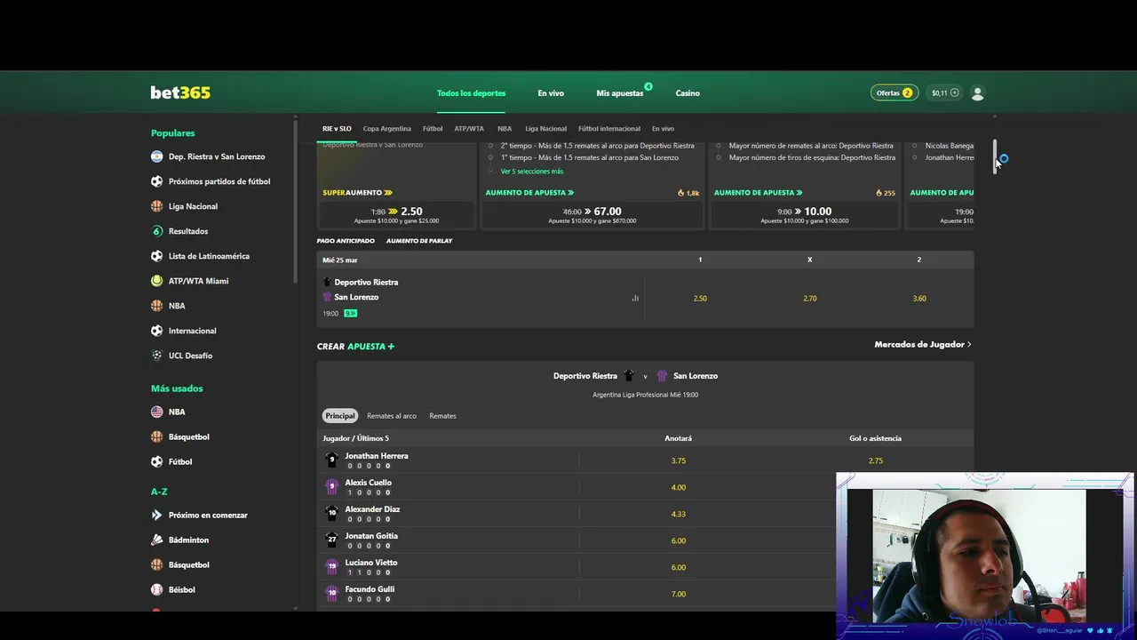Open the Remates tab
The image size is (1137, 640).
pos(442,416)
